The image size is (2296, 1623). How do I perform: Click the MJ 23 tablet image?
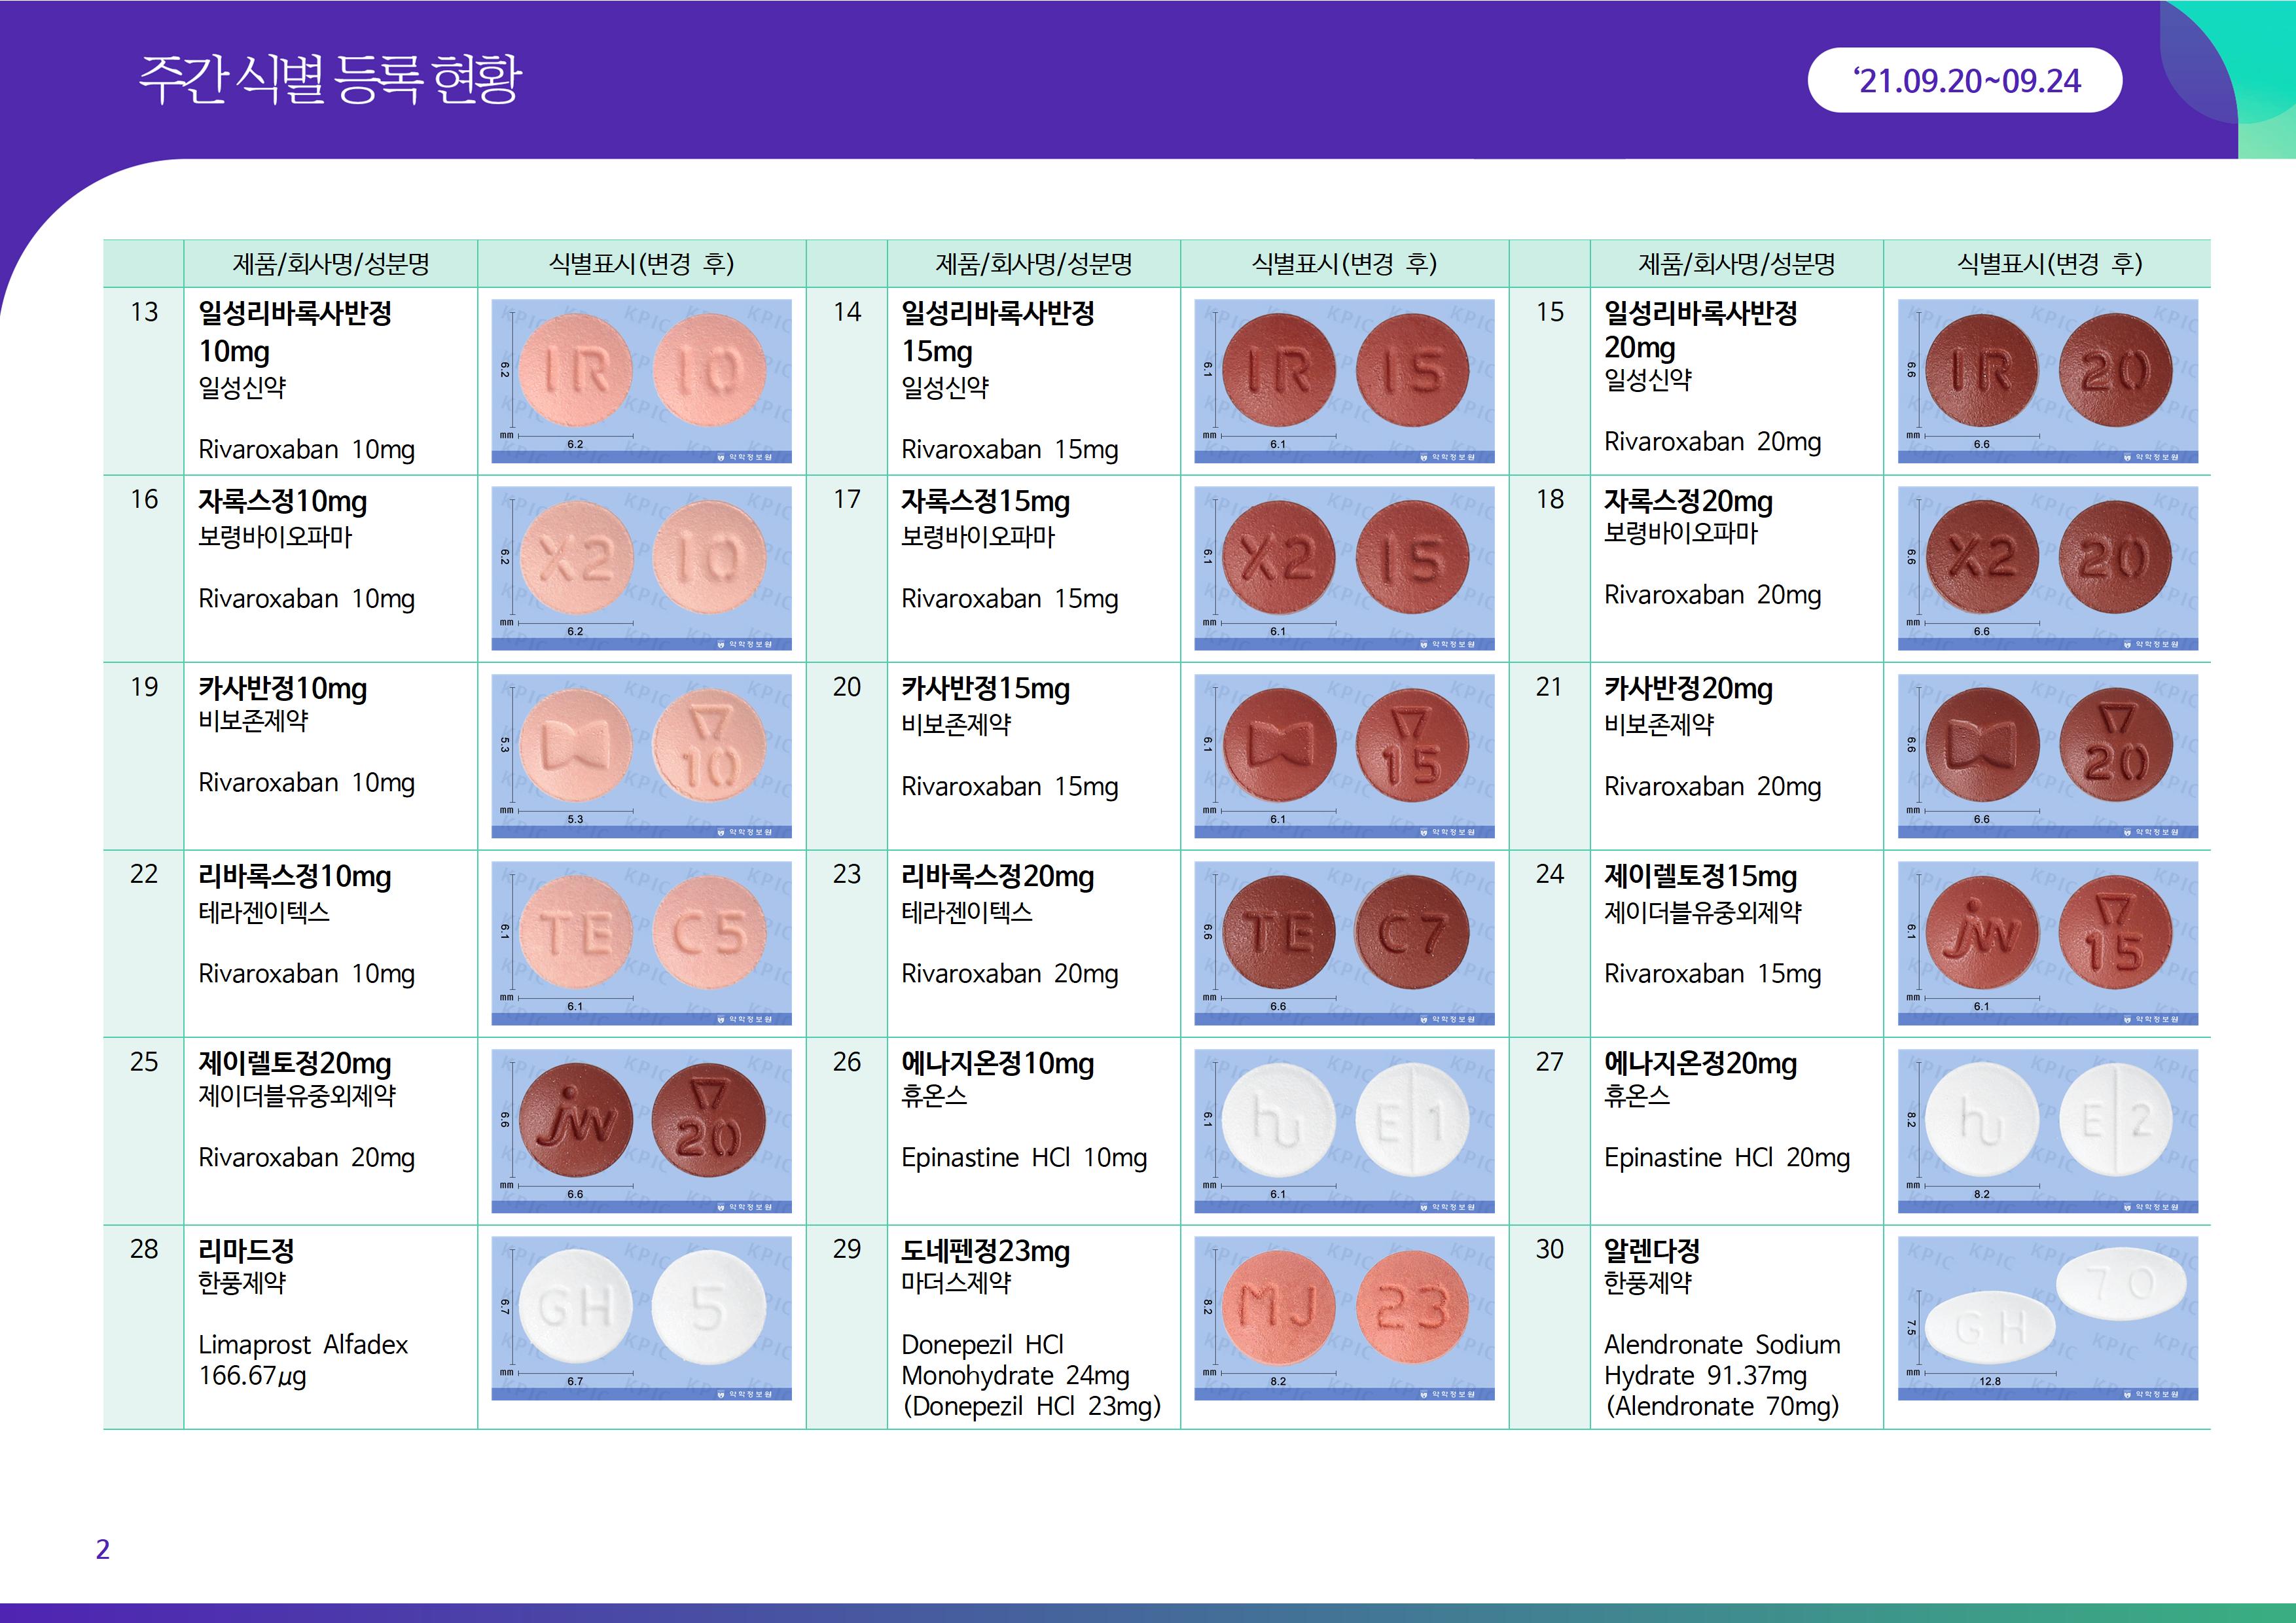tap(1344, 1317)
